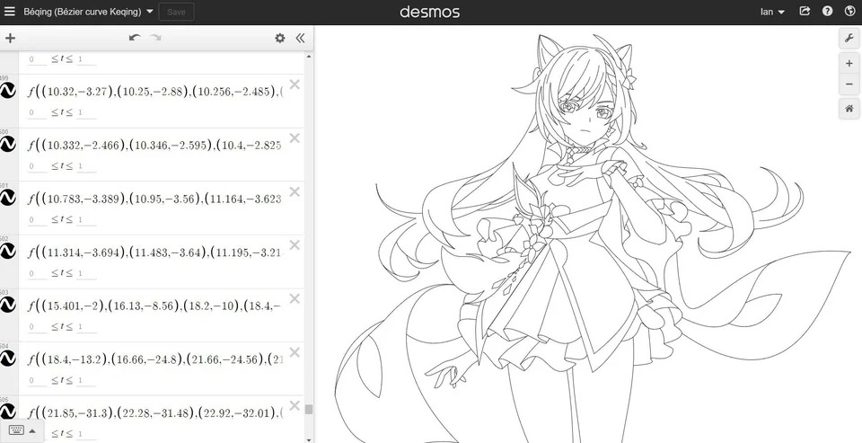This screenshot has height=443, width=862.
Task: Open graph settings wrench
Action: 849,38
